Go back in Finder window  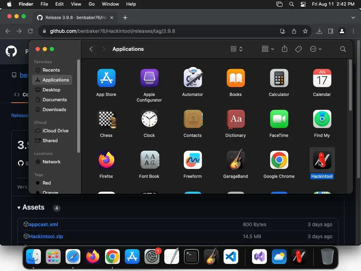tap(91, 49)
